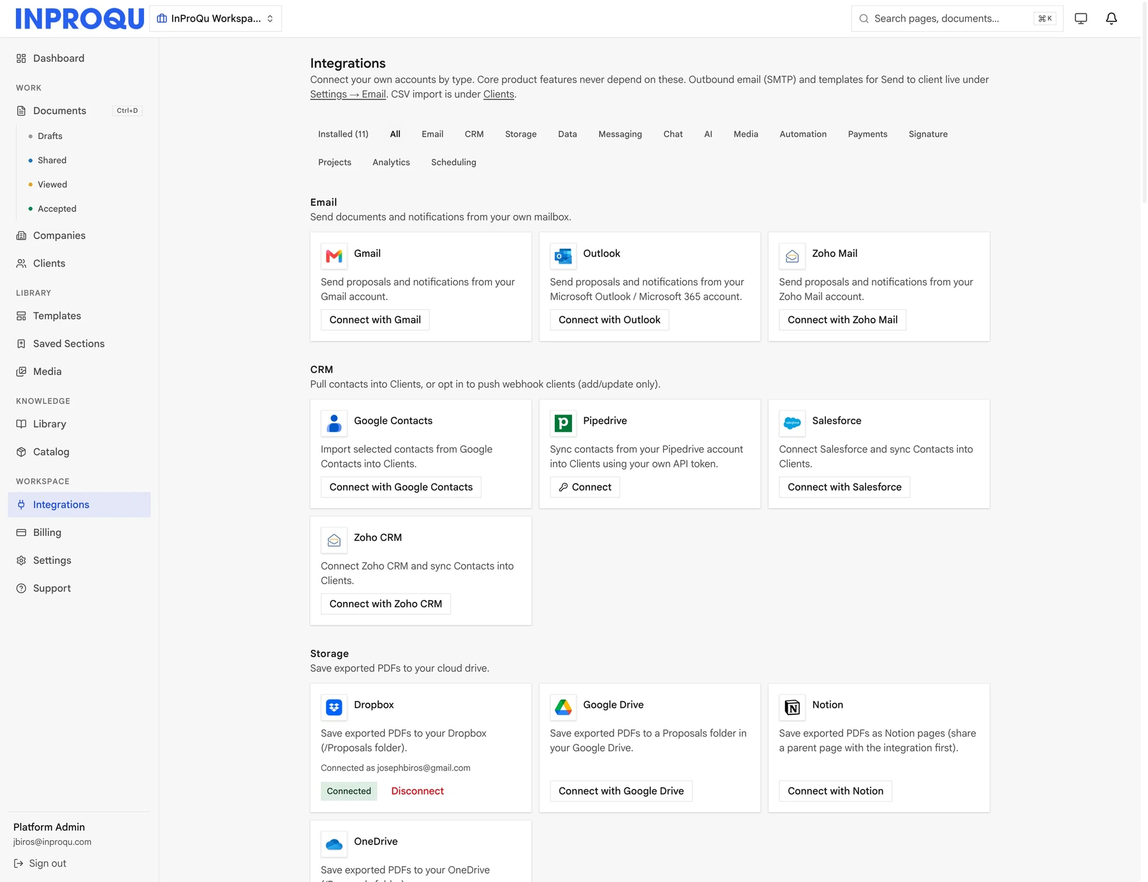
Task: Click the Outlook logo icon
Action: (x=563, y=256)
